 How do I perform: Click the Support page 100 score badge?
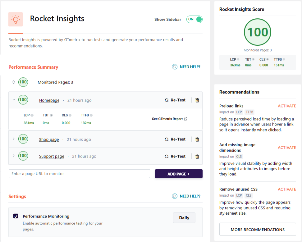[23, 156]
